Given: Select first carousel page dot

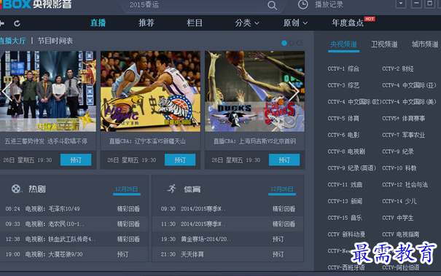Looking at the screenshot, I should pyautogui.click(x=284, y=43).
